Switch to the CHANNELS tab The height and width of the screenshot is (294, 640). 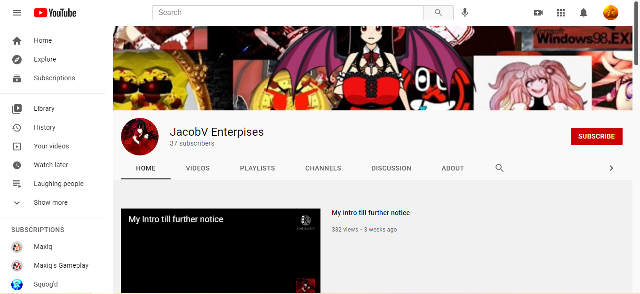click(x=323, y=168)
